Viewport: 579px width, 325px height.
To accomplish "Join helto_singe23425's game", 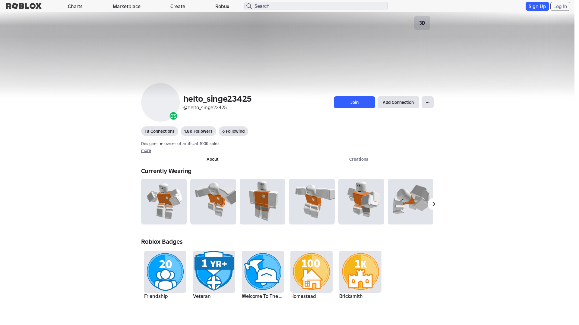I will [x=354, y=102].
